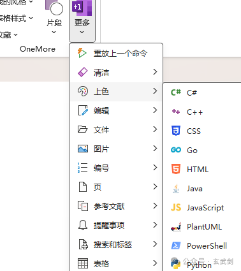
Task: Click the pencil edit icon beside 编辑
Action: 83,110
